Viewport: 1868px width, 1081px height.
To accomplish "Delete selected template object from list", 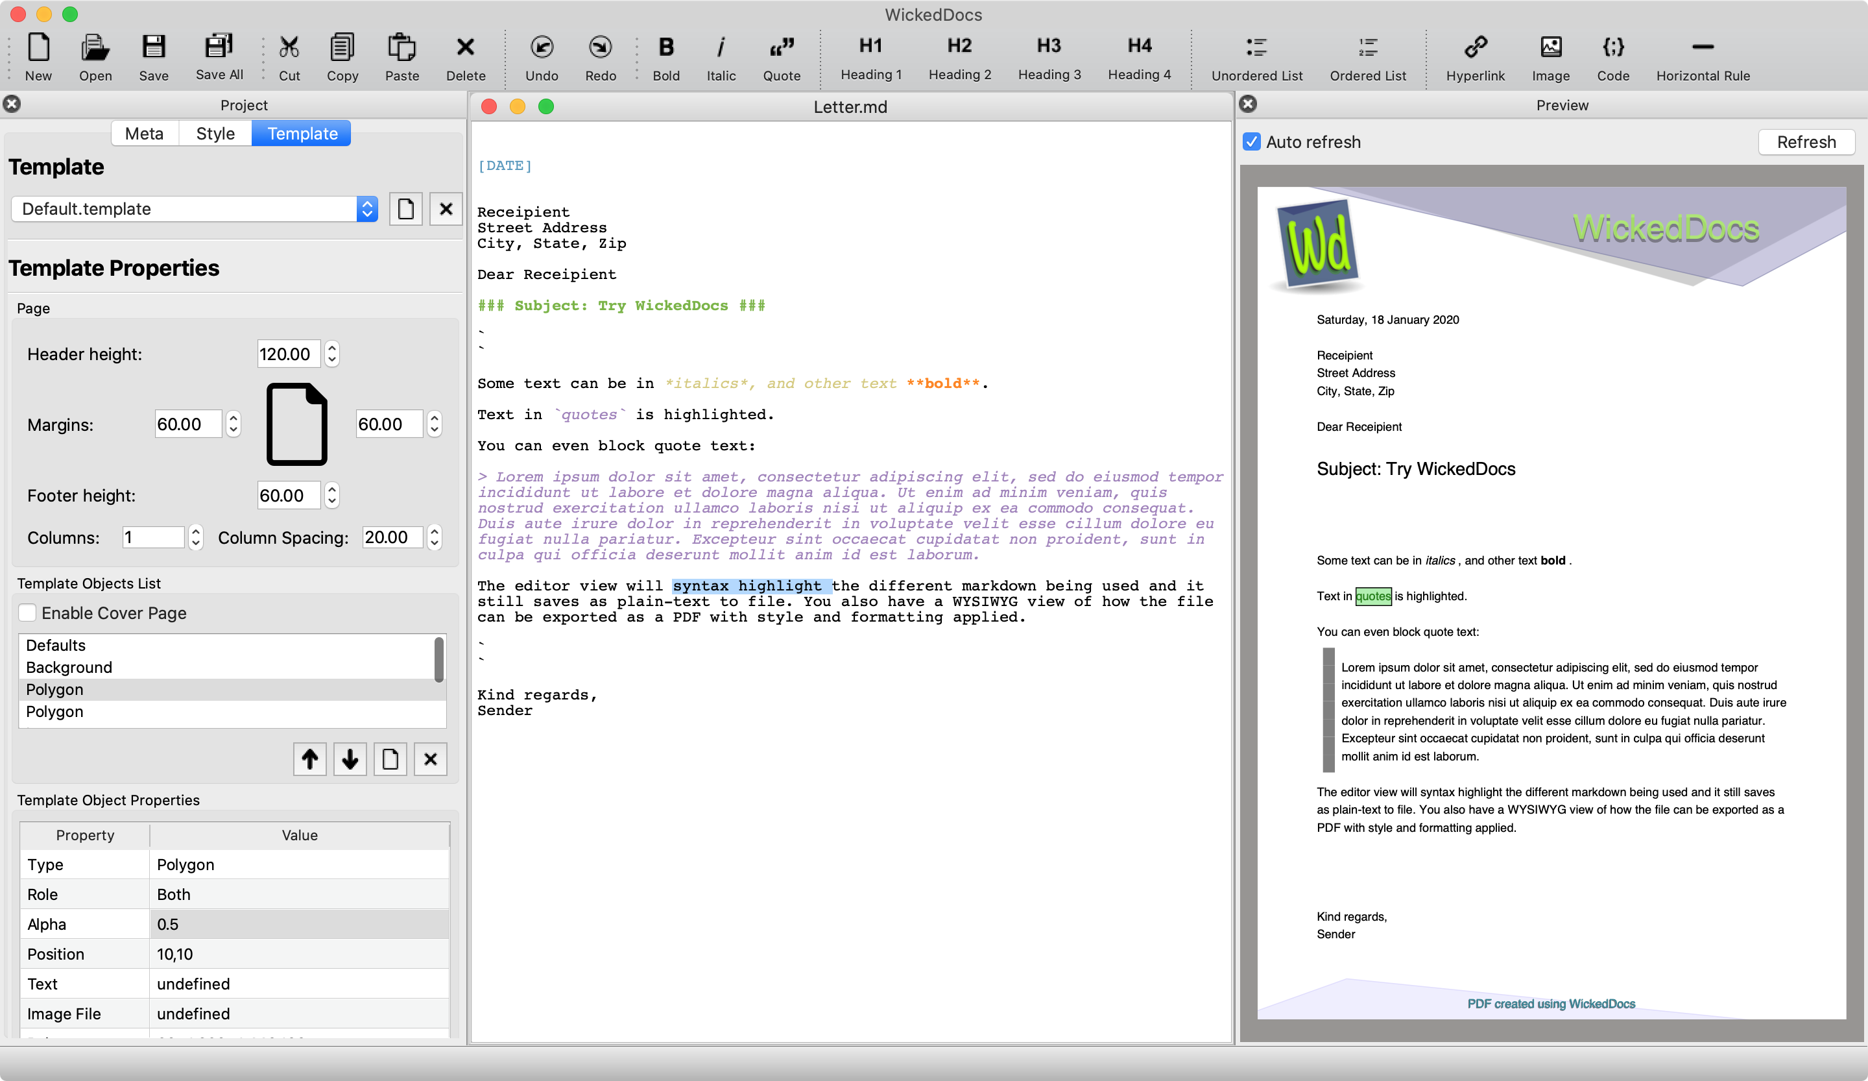I will click(431, 759).
